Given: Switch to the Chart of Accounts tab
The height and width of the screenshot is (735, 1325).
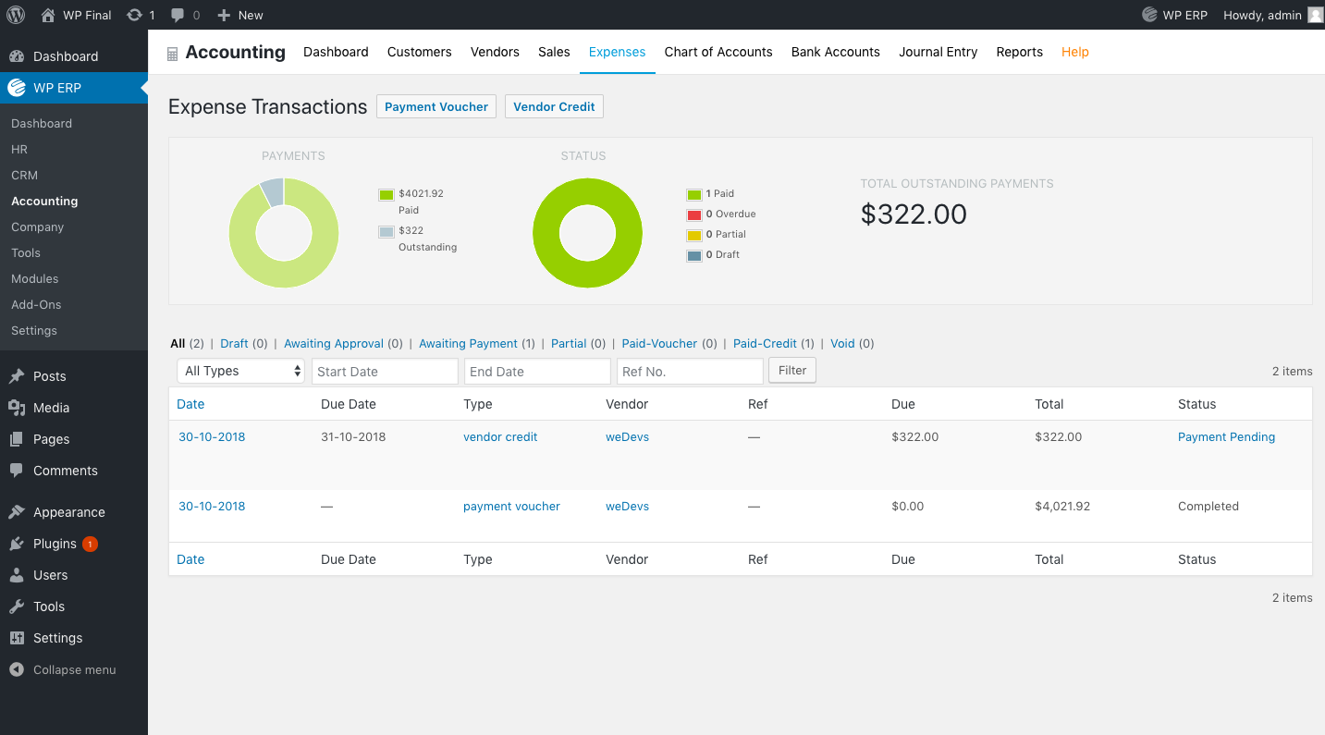Looking at the screenshot, I should tap(718, 52).
